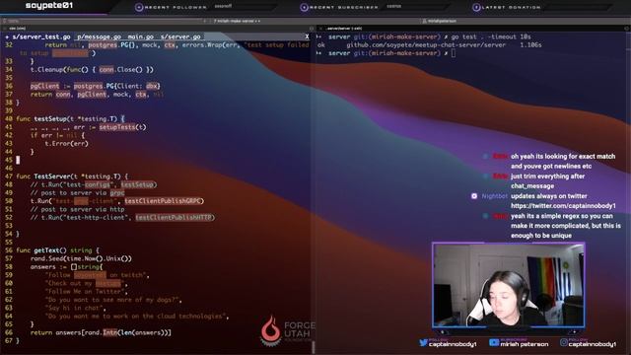Click 'return answers[rand.Intn(len(answers))]' line
The height and width of the screenshot is (355, 631).
(x=101, y=332)
